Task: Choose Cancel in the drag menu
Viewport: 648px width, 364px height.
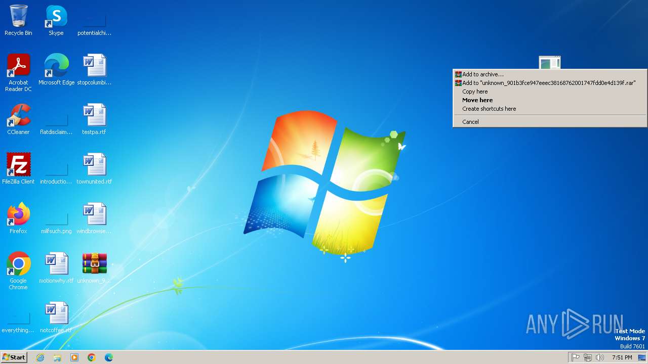Action: 549,122
